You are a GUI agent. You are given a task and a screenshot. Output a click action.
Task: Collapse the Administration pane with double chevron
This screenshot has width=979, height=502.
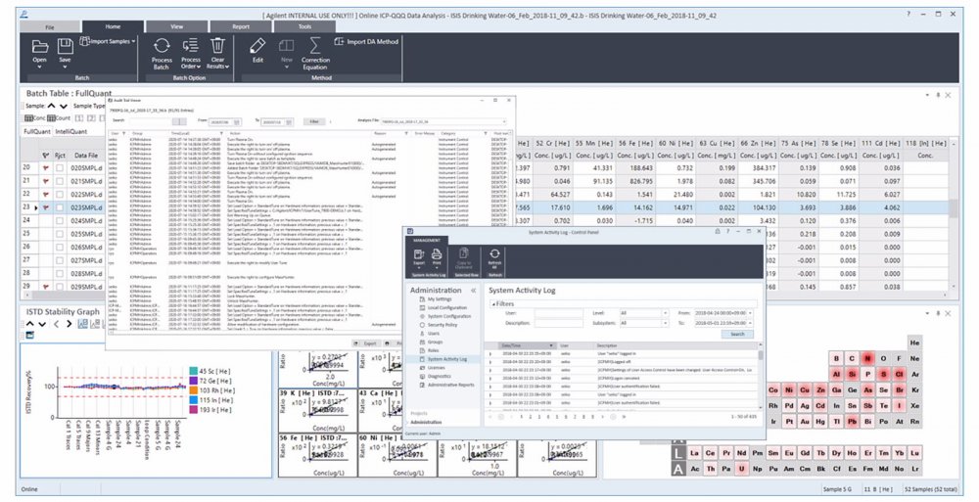(473, 291)
